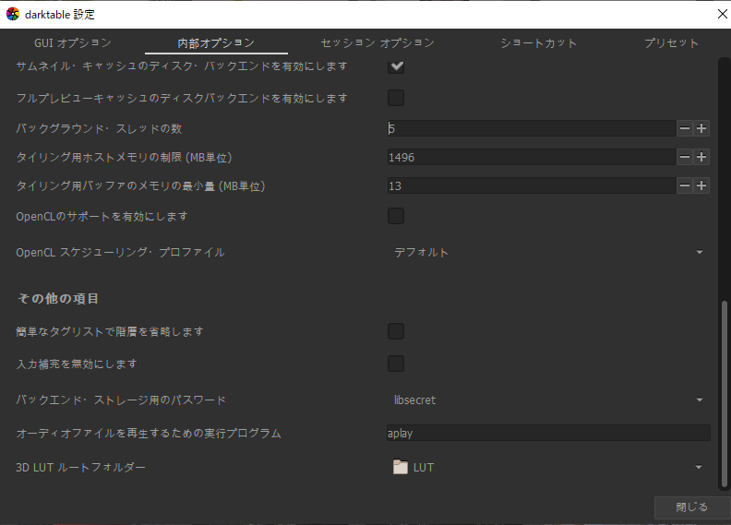Click the 閉じる button
Viewport: 731px width, 525px height.
pos(692,507)
